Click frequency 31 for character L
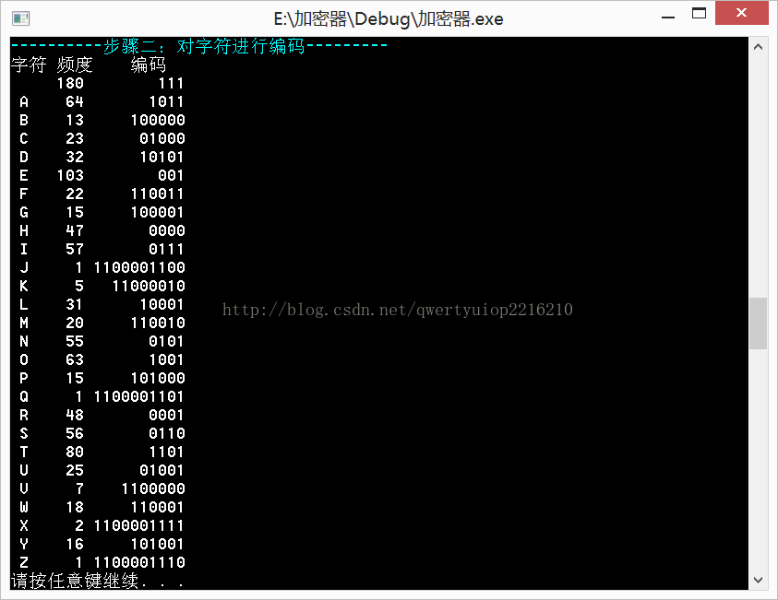Viewport: 778px width, 600px height. pyautogui.click(x=75, y=305)
